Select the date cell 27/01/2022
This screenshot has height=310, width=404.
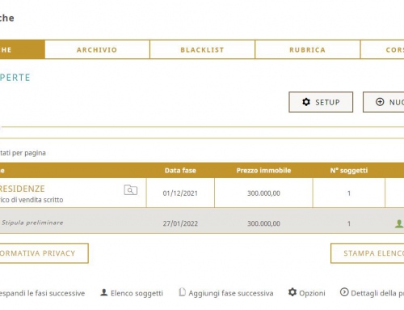tap(180, 223)
